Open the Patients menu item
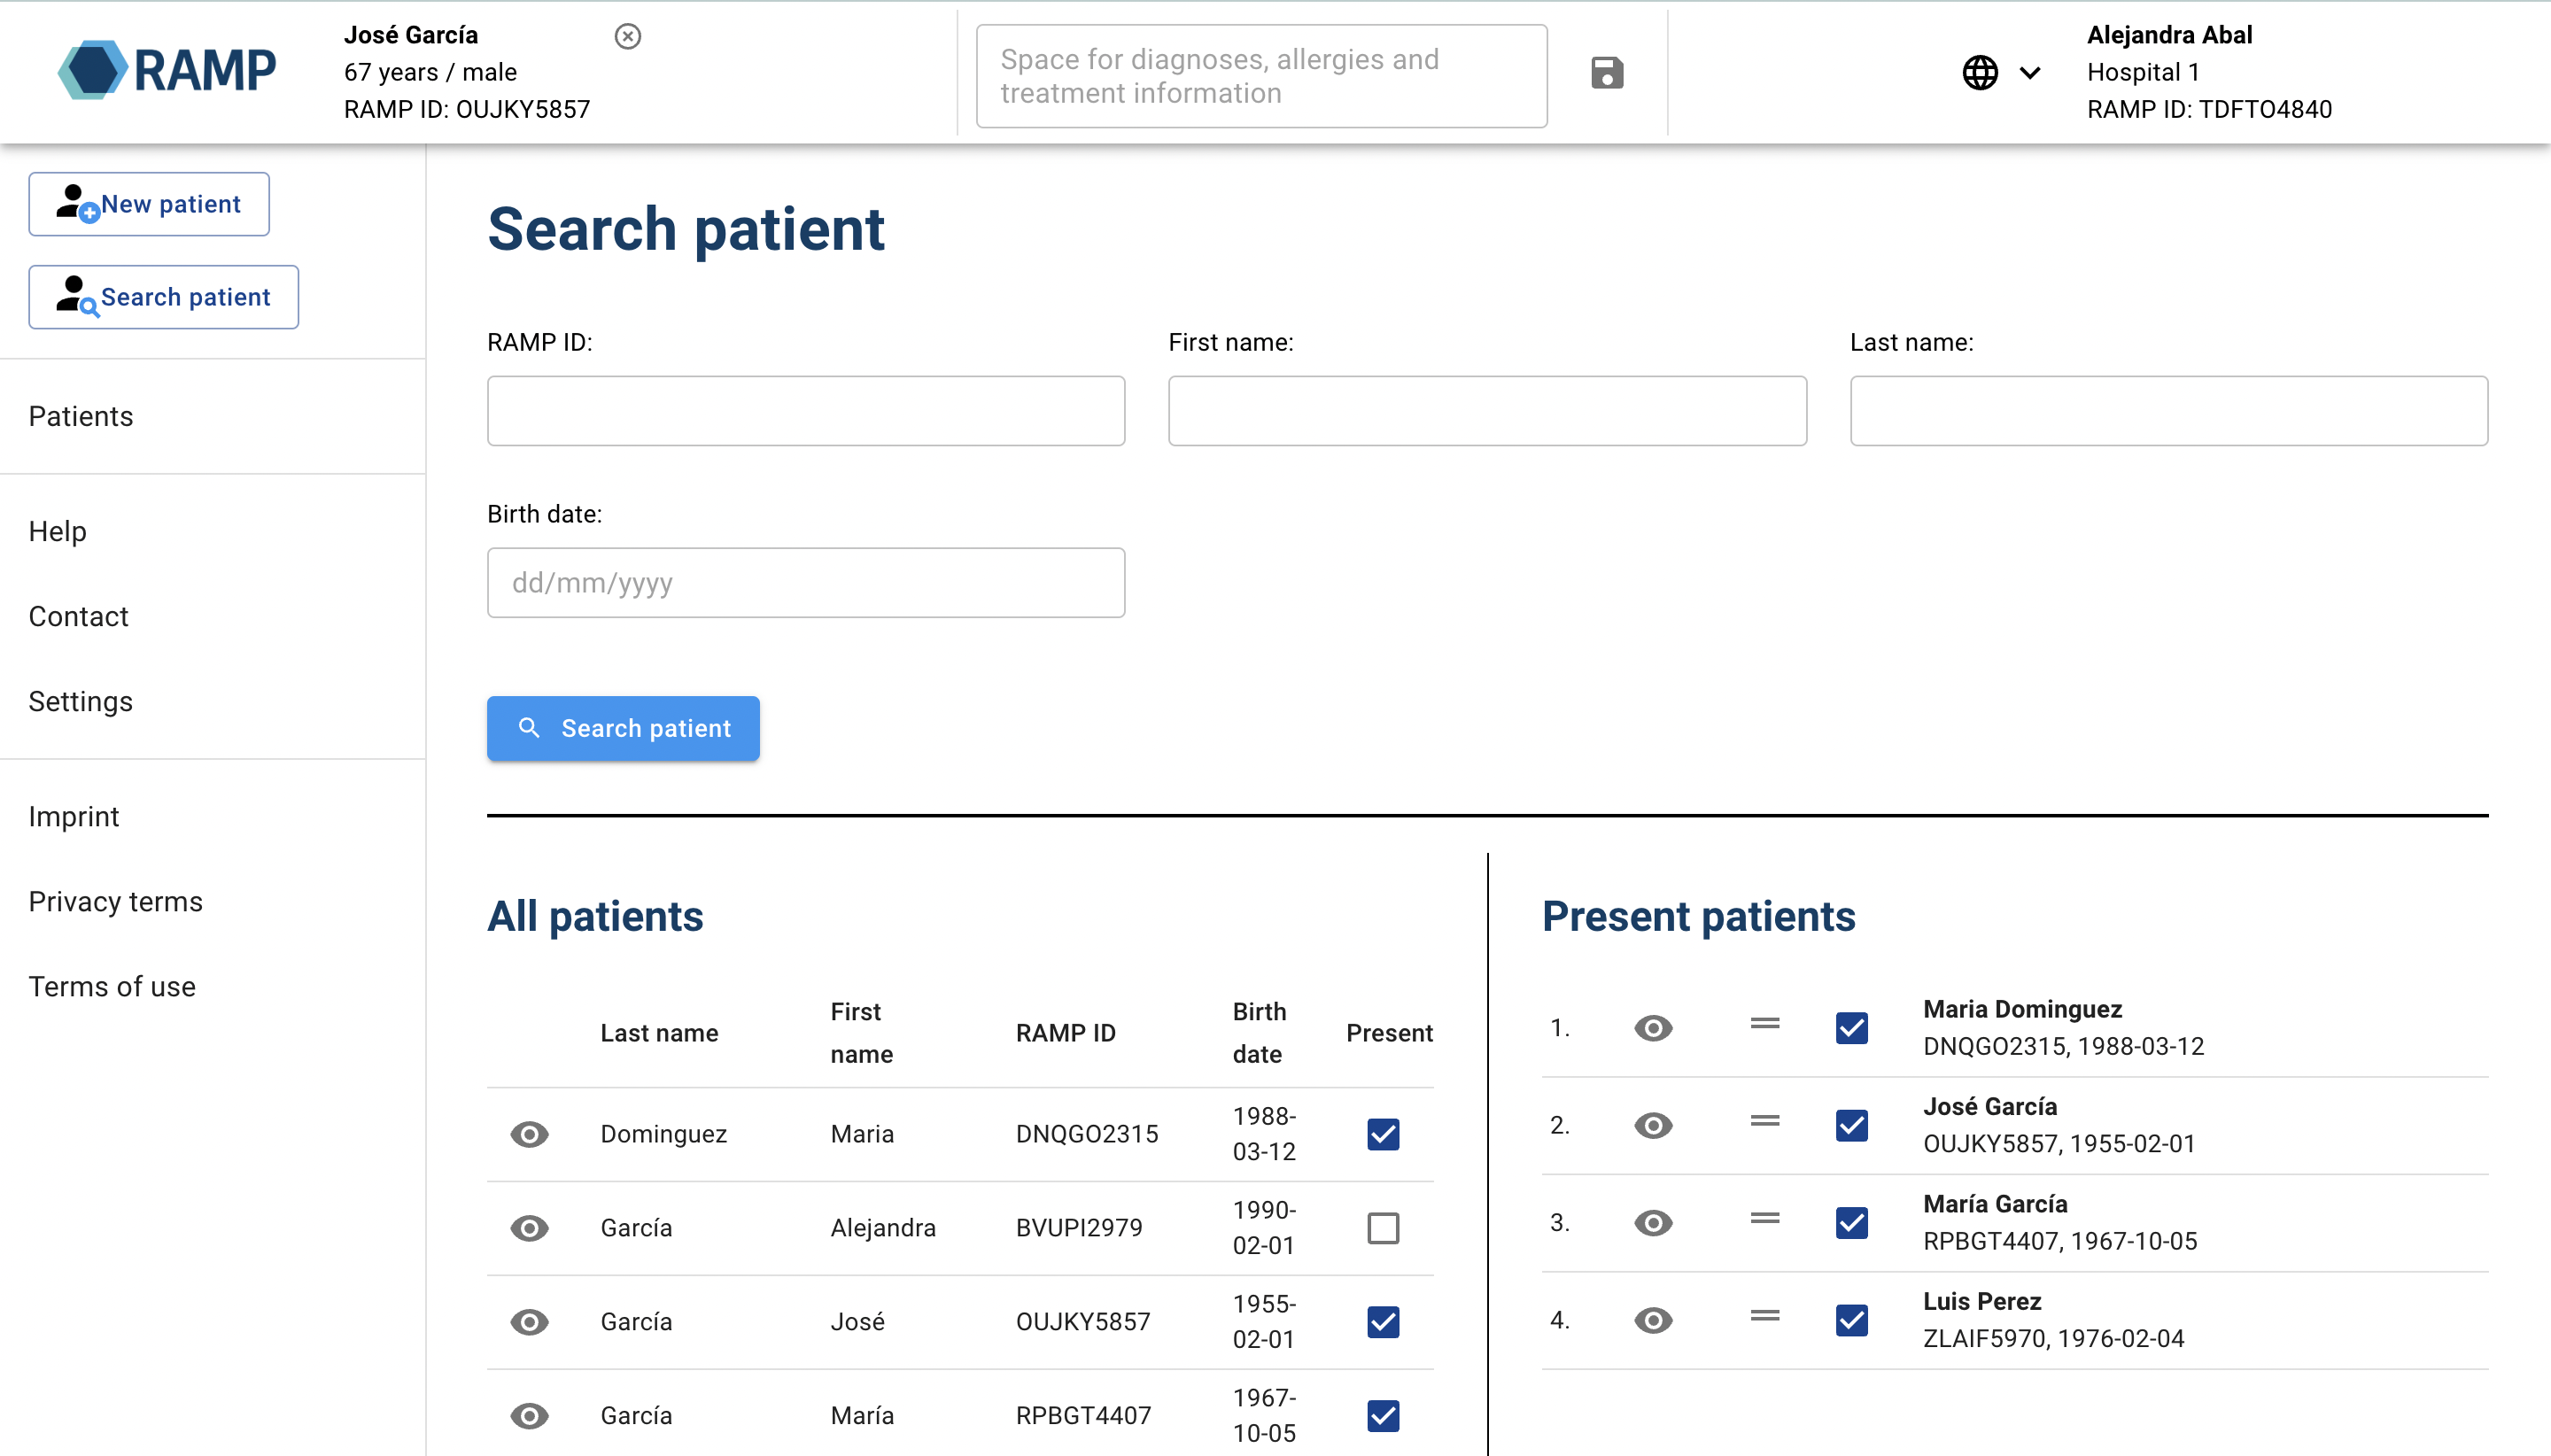Image resolution: width=2551 pixels, height=1456 pixels. tap(81, 416)
